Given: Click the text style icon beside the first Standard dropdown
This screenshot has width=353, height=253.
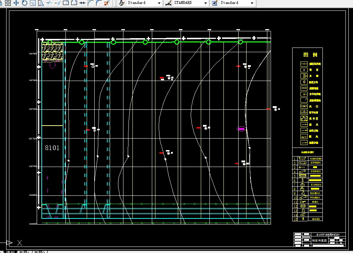Looking at the screenshot, I should tap(122, 3).
